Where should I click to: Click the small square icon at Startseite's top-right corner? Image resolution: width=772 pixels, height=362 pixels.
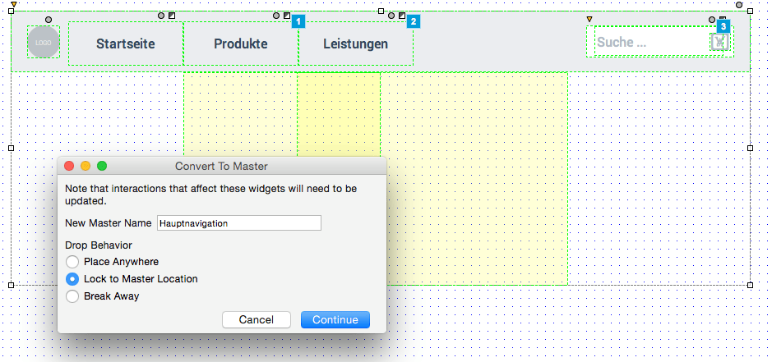tap(172, 16)
